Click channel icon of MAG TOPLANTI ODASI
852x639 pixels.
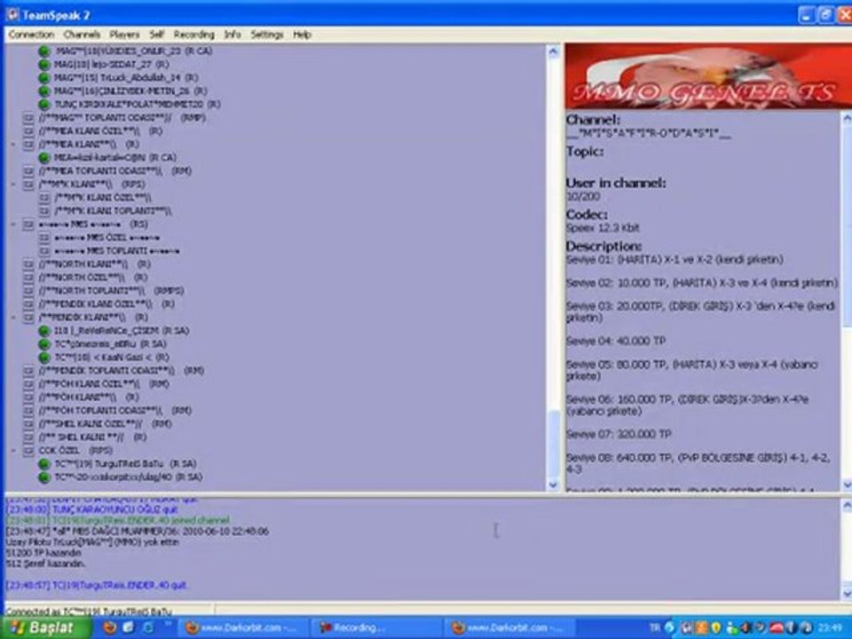(x=28, y=118)
